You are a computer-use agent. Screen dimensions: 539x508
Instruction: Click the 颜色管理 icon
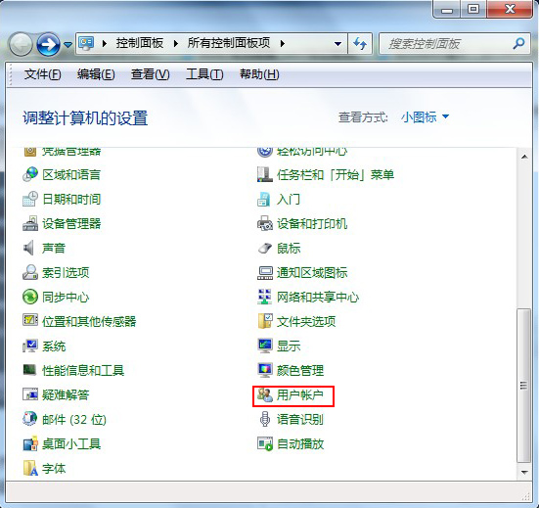265,370
